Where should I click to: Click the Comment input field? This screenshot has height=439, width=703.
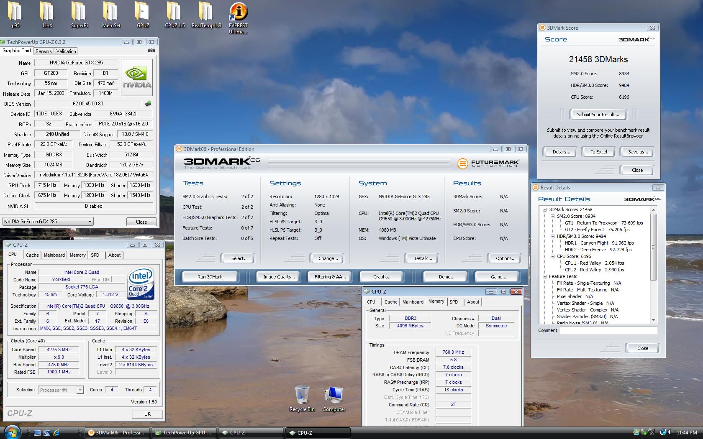pos(608,330)
